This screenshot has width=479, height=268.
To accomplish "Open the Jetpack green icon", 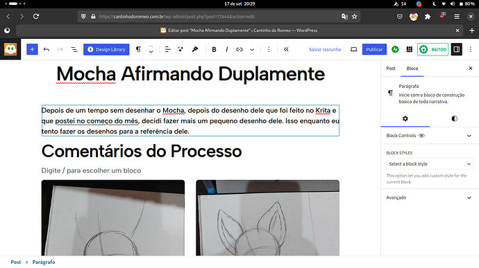I will tap(395, 49).
